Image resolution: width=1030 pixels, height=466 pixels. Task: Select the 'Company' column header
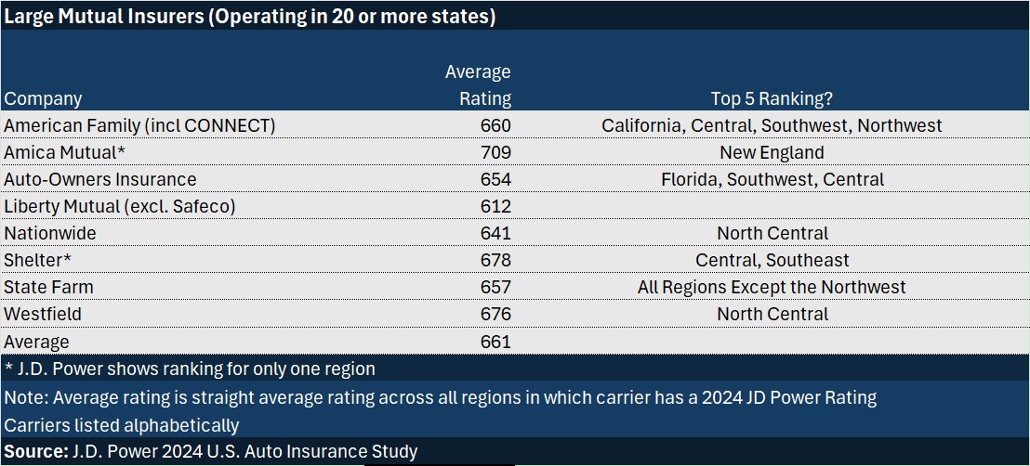tap(43, 98)
